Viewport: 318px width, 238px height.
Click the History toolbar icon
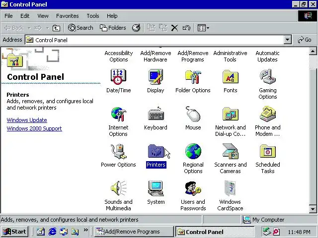(x=136, y=28)
